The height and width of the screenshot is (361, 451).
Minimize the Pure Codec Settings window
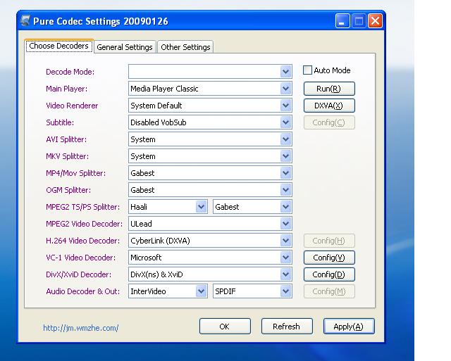[342, 21]
